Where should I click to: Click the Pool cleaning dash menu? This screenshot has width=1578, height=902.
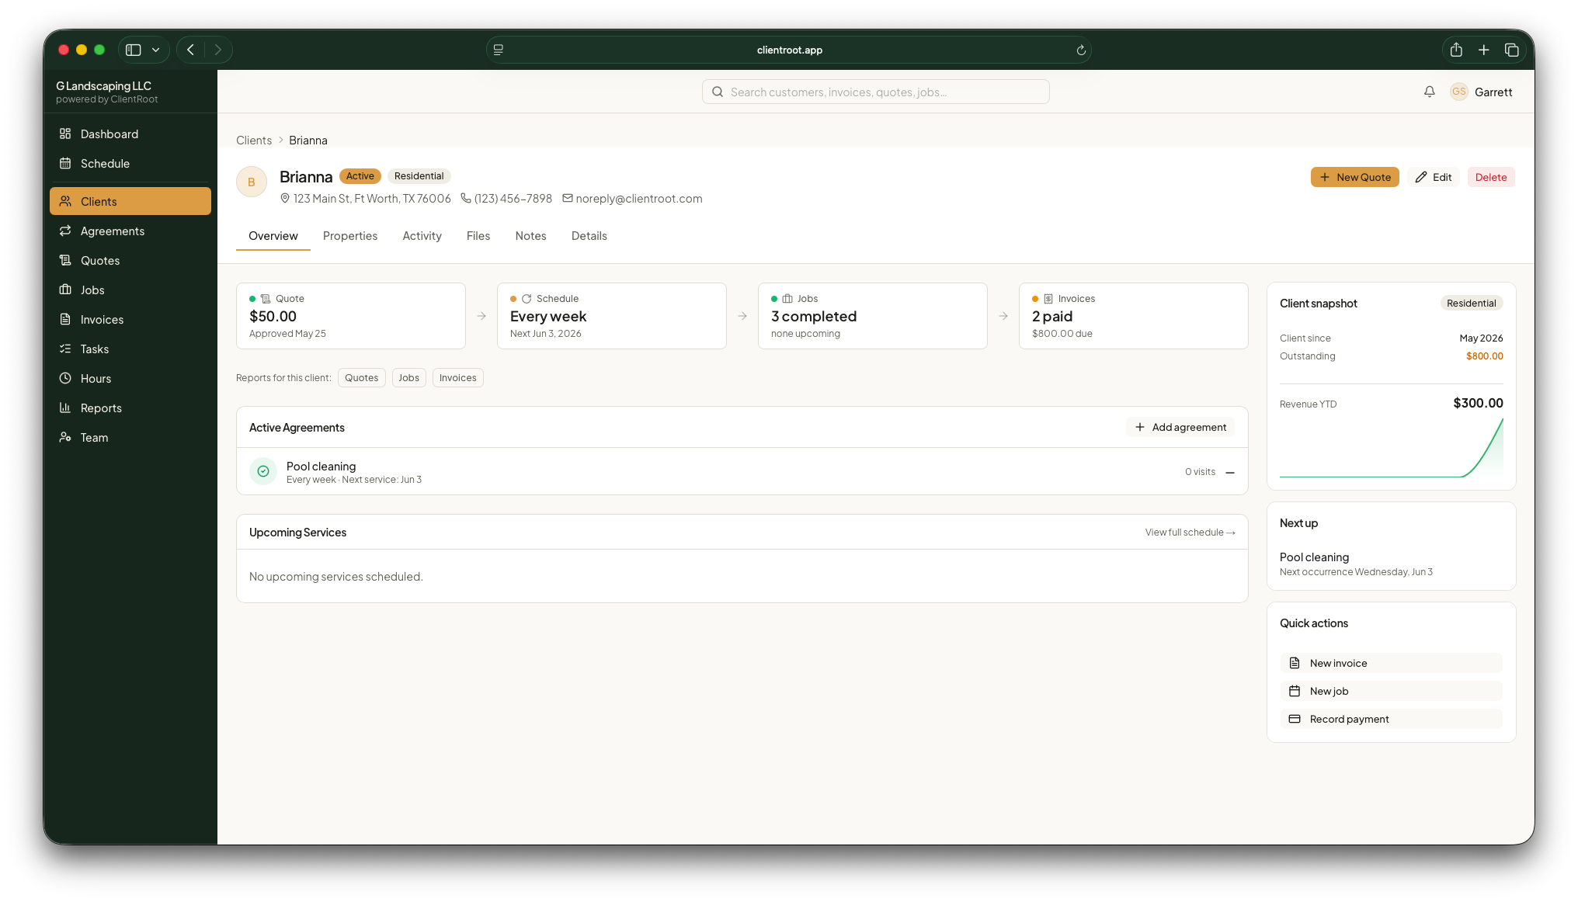click(x=1230, y=472)
